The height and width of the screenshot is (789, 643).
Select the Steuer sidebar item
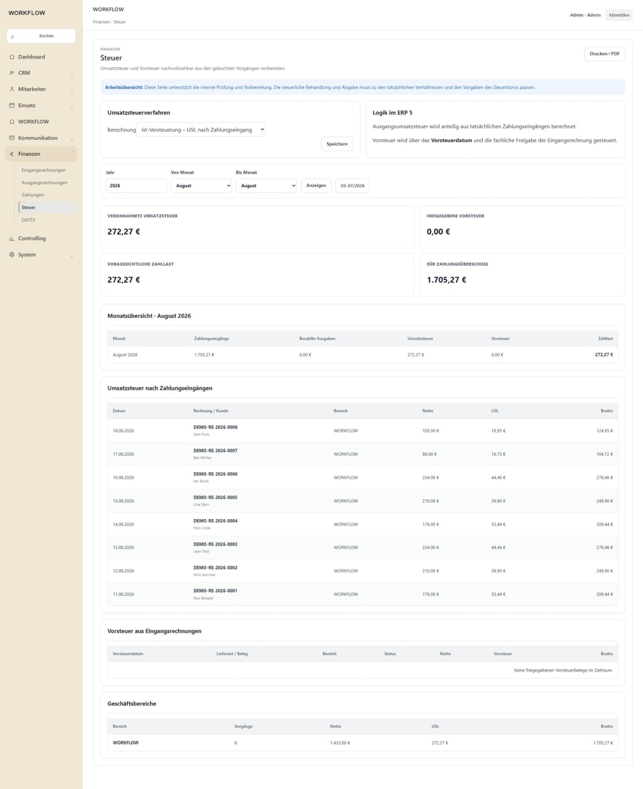(x=48, y=207)
